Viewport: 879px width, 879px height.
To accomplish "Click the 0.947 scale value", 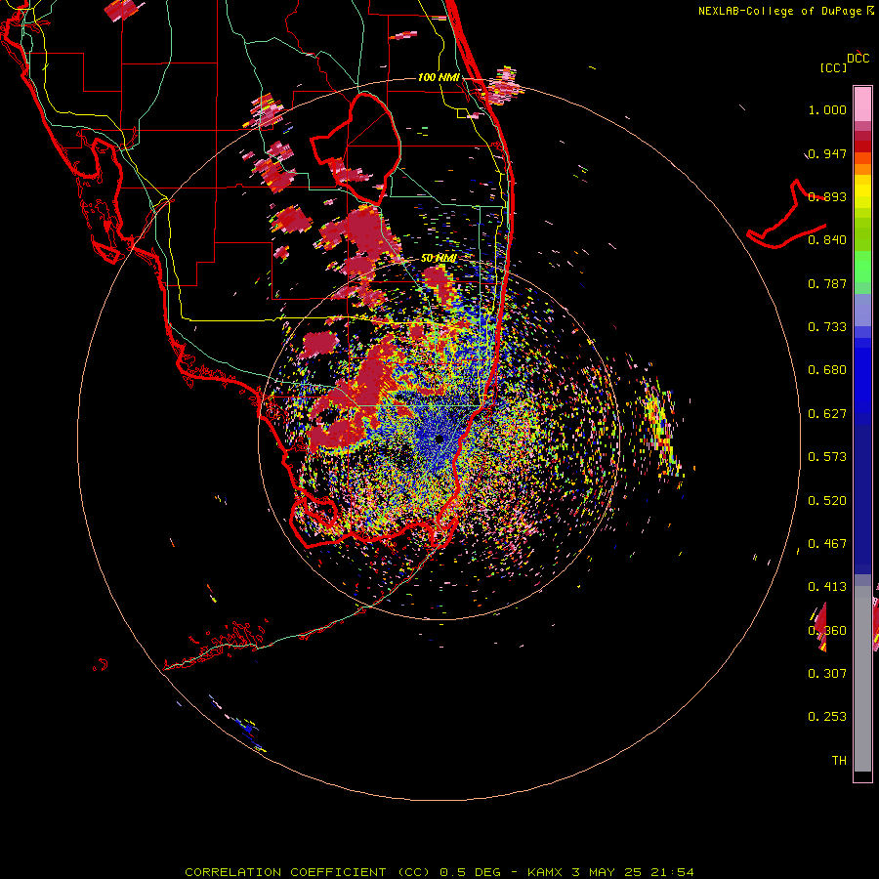I will tap(827, 153).
